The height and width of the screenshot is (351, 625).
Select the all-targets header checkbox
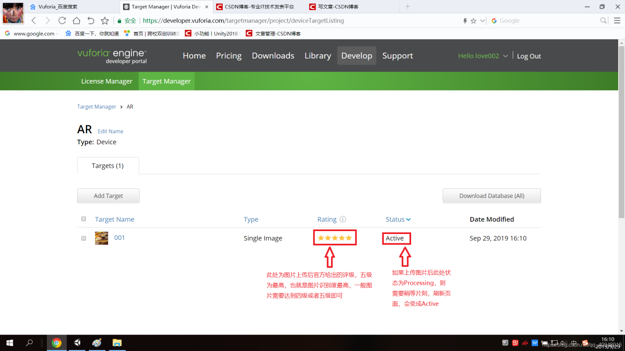click(83, 219)
